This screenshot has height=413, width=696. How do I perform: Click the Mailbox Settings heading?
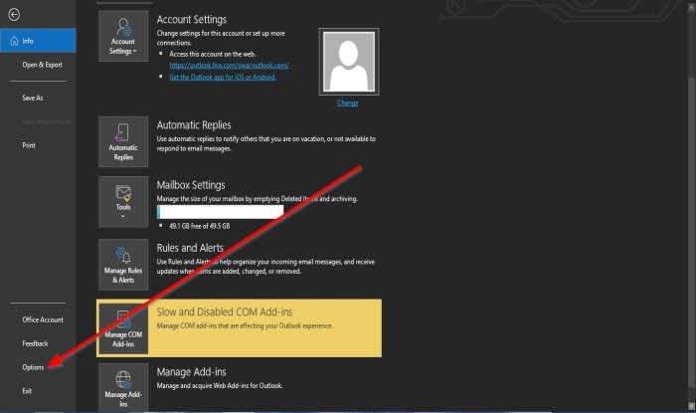(x=191, y=185)
